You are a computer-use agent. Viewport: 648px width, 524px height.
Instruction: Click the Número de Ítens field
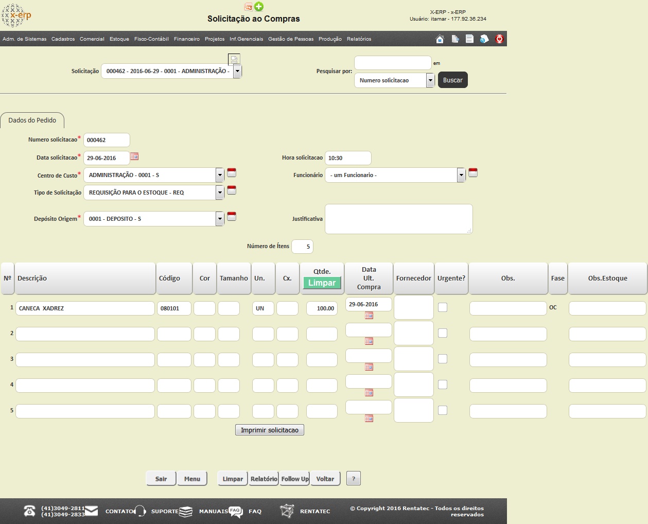[x=302, y=247]
